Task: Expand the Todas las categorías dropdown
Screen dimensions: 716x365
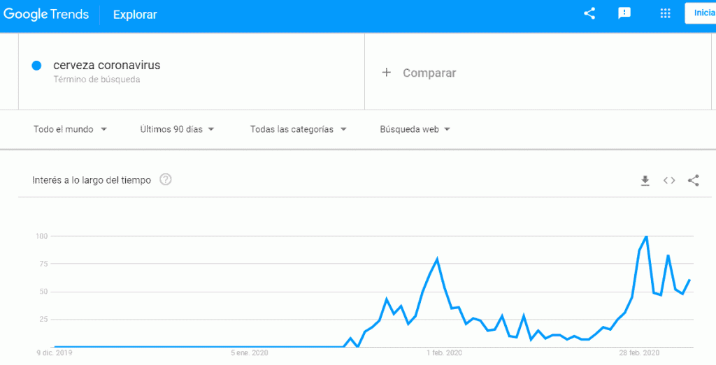Action: pos(298,129)
